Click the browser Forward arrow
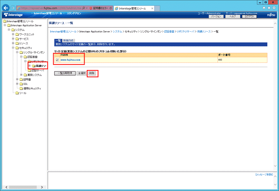The width and height of the screenshot is (279, 191). [13, 8]
